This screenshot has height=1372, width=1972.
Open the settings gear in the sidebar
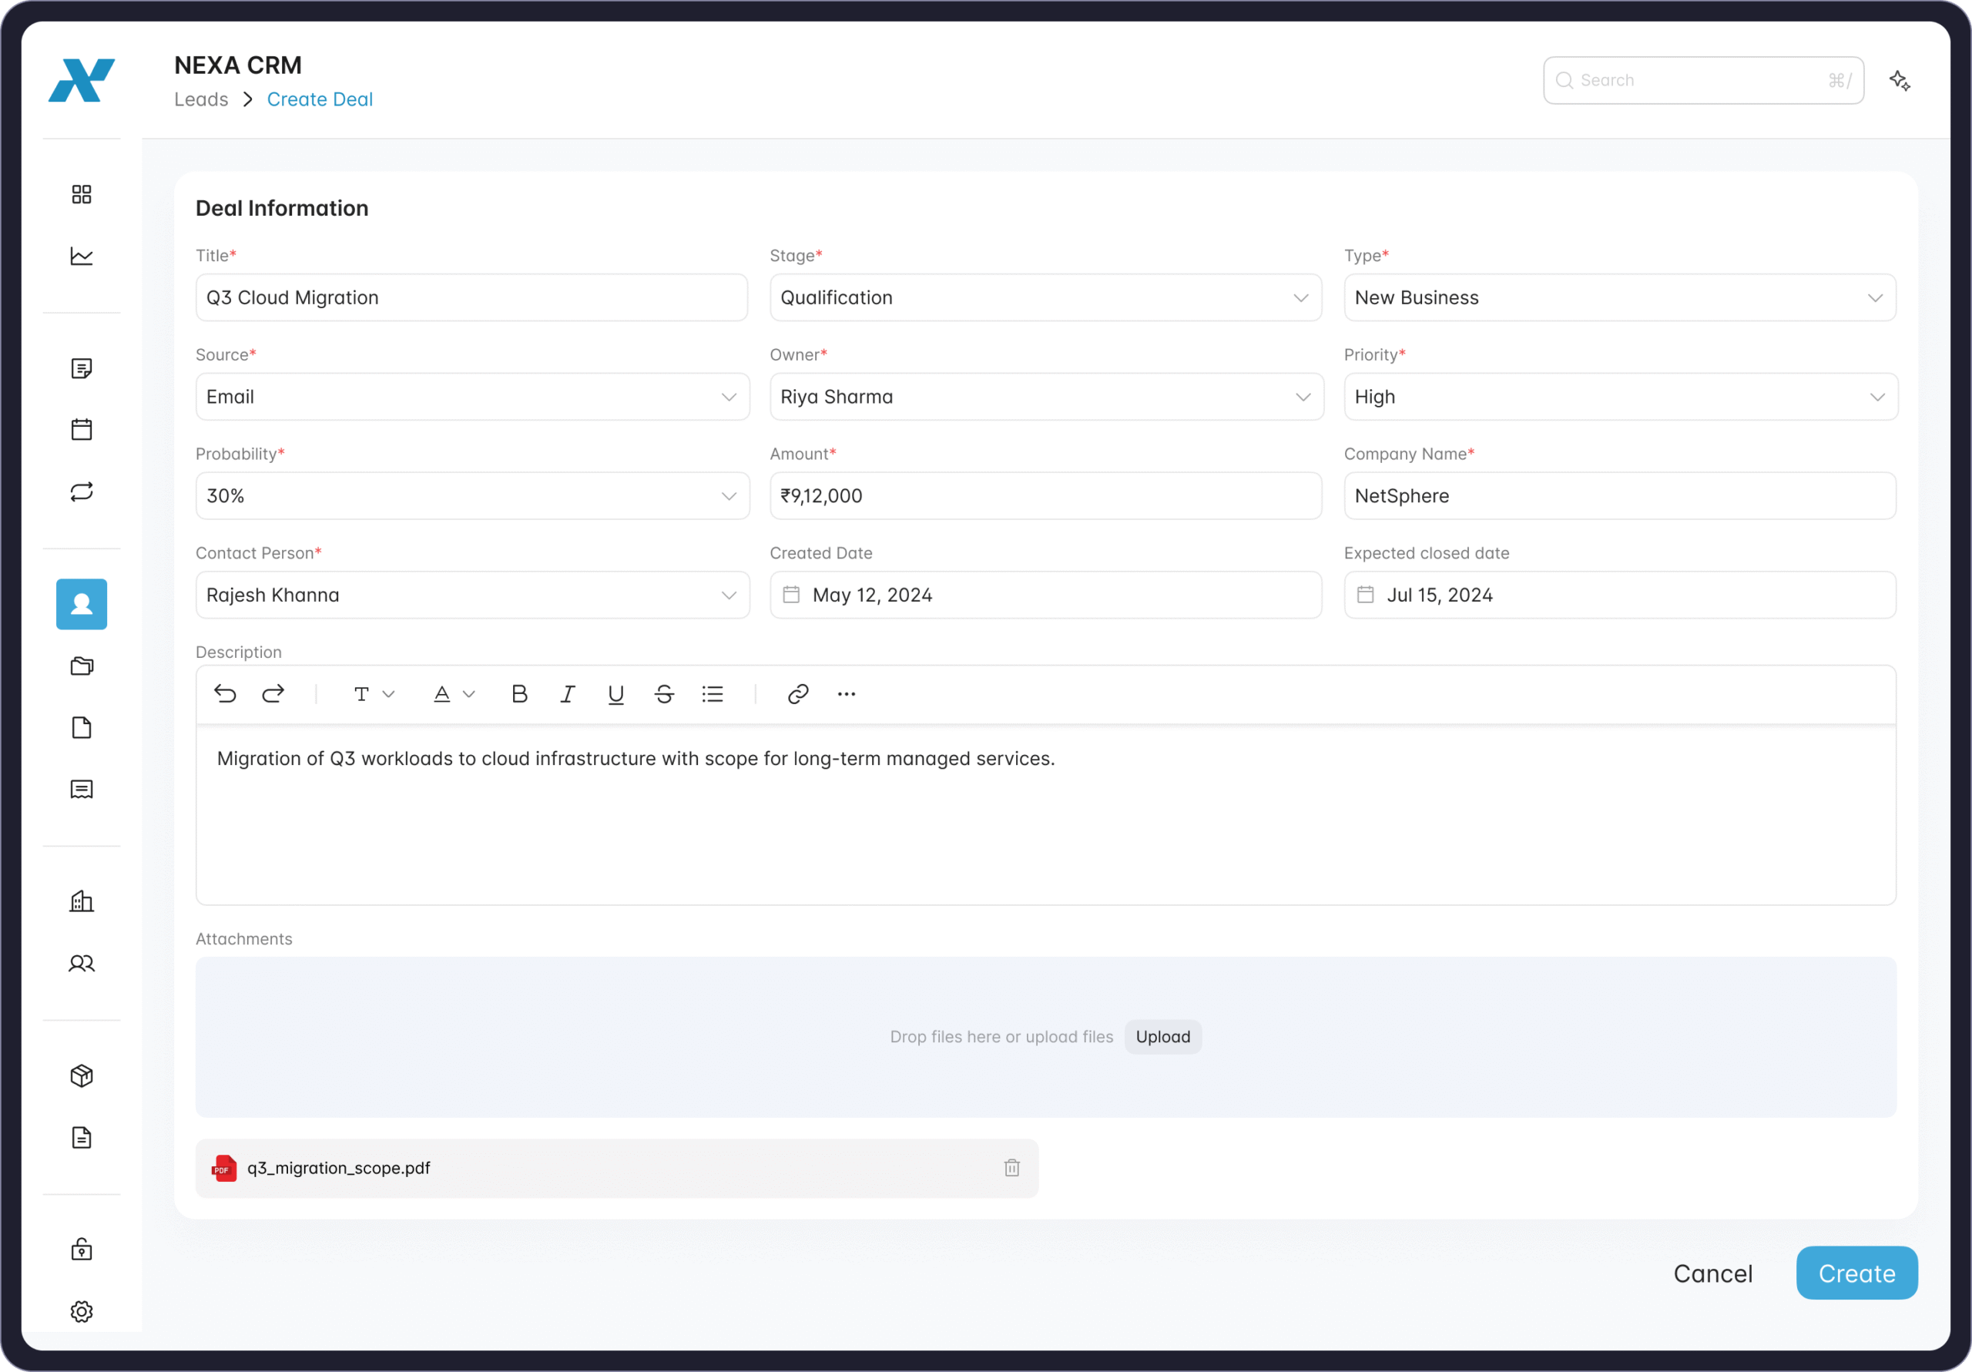[x=82, y=1311]
